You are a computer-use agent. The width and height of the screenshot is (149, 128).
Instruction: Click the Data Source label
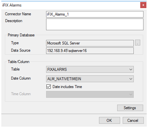tap(21, 50)
